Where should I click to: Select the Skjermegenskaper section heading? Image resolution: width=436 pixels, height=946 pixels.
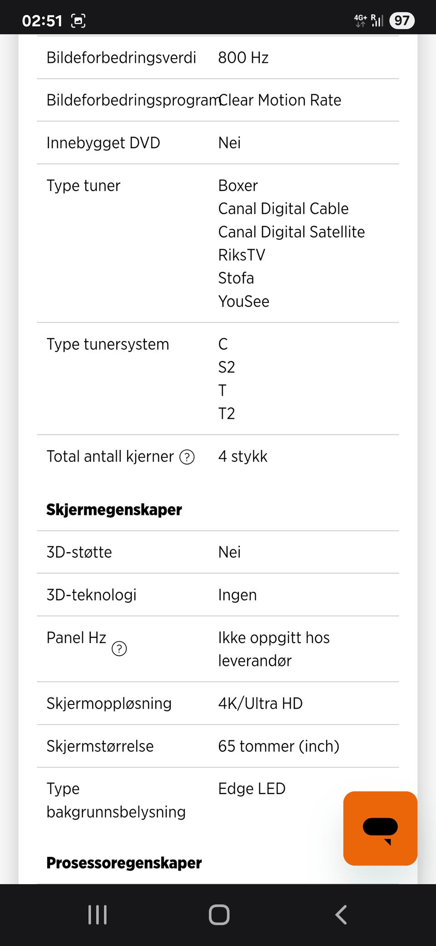click(114, 510)
